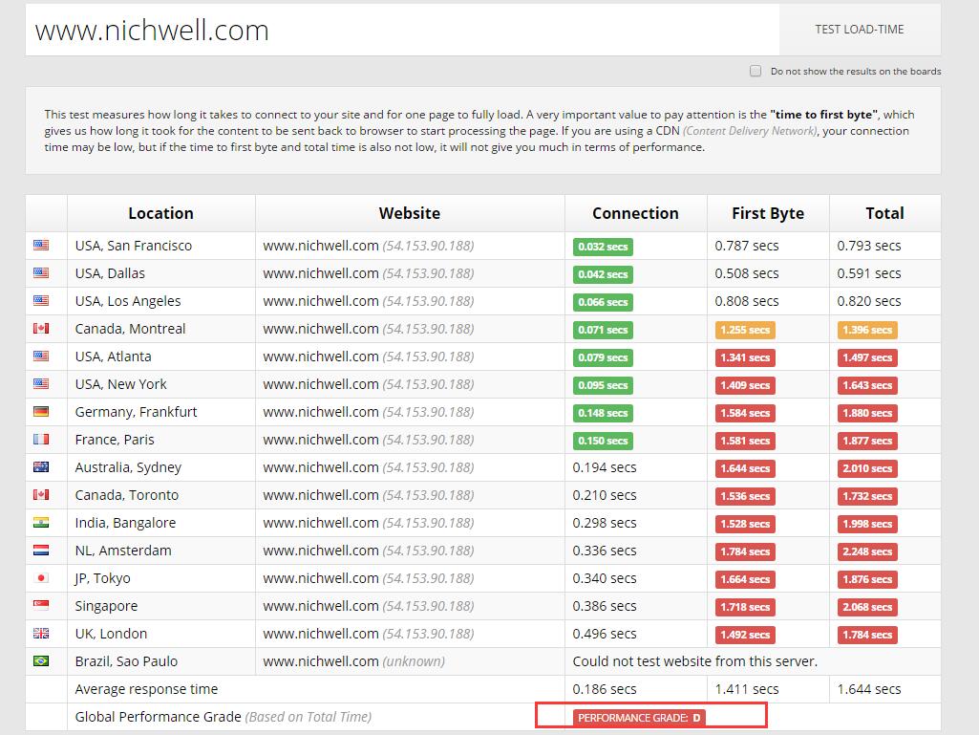Click the Canadian flag next to Toronto
Viewport: 979px width, 735px height.
pyautogui.click(x=41, y=494)
